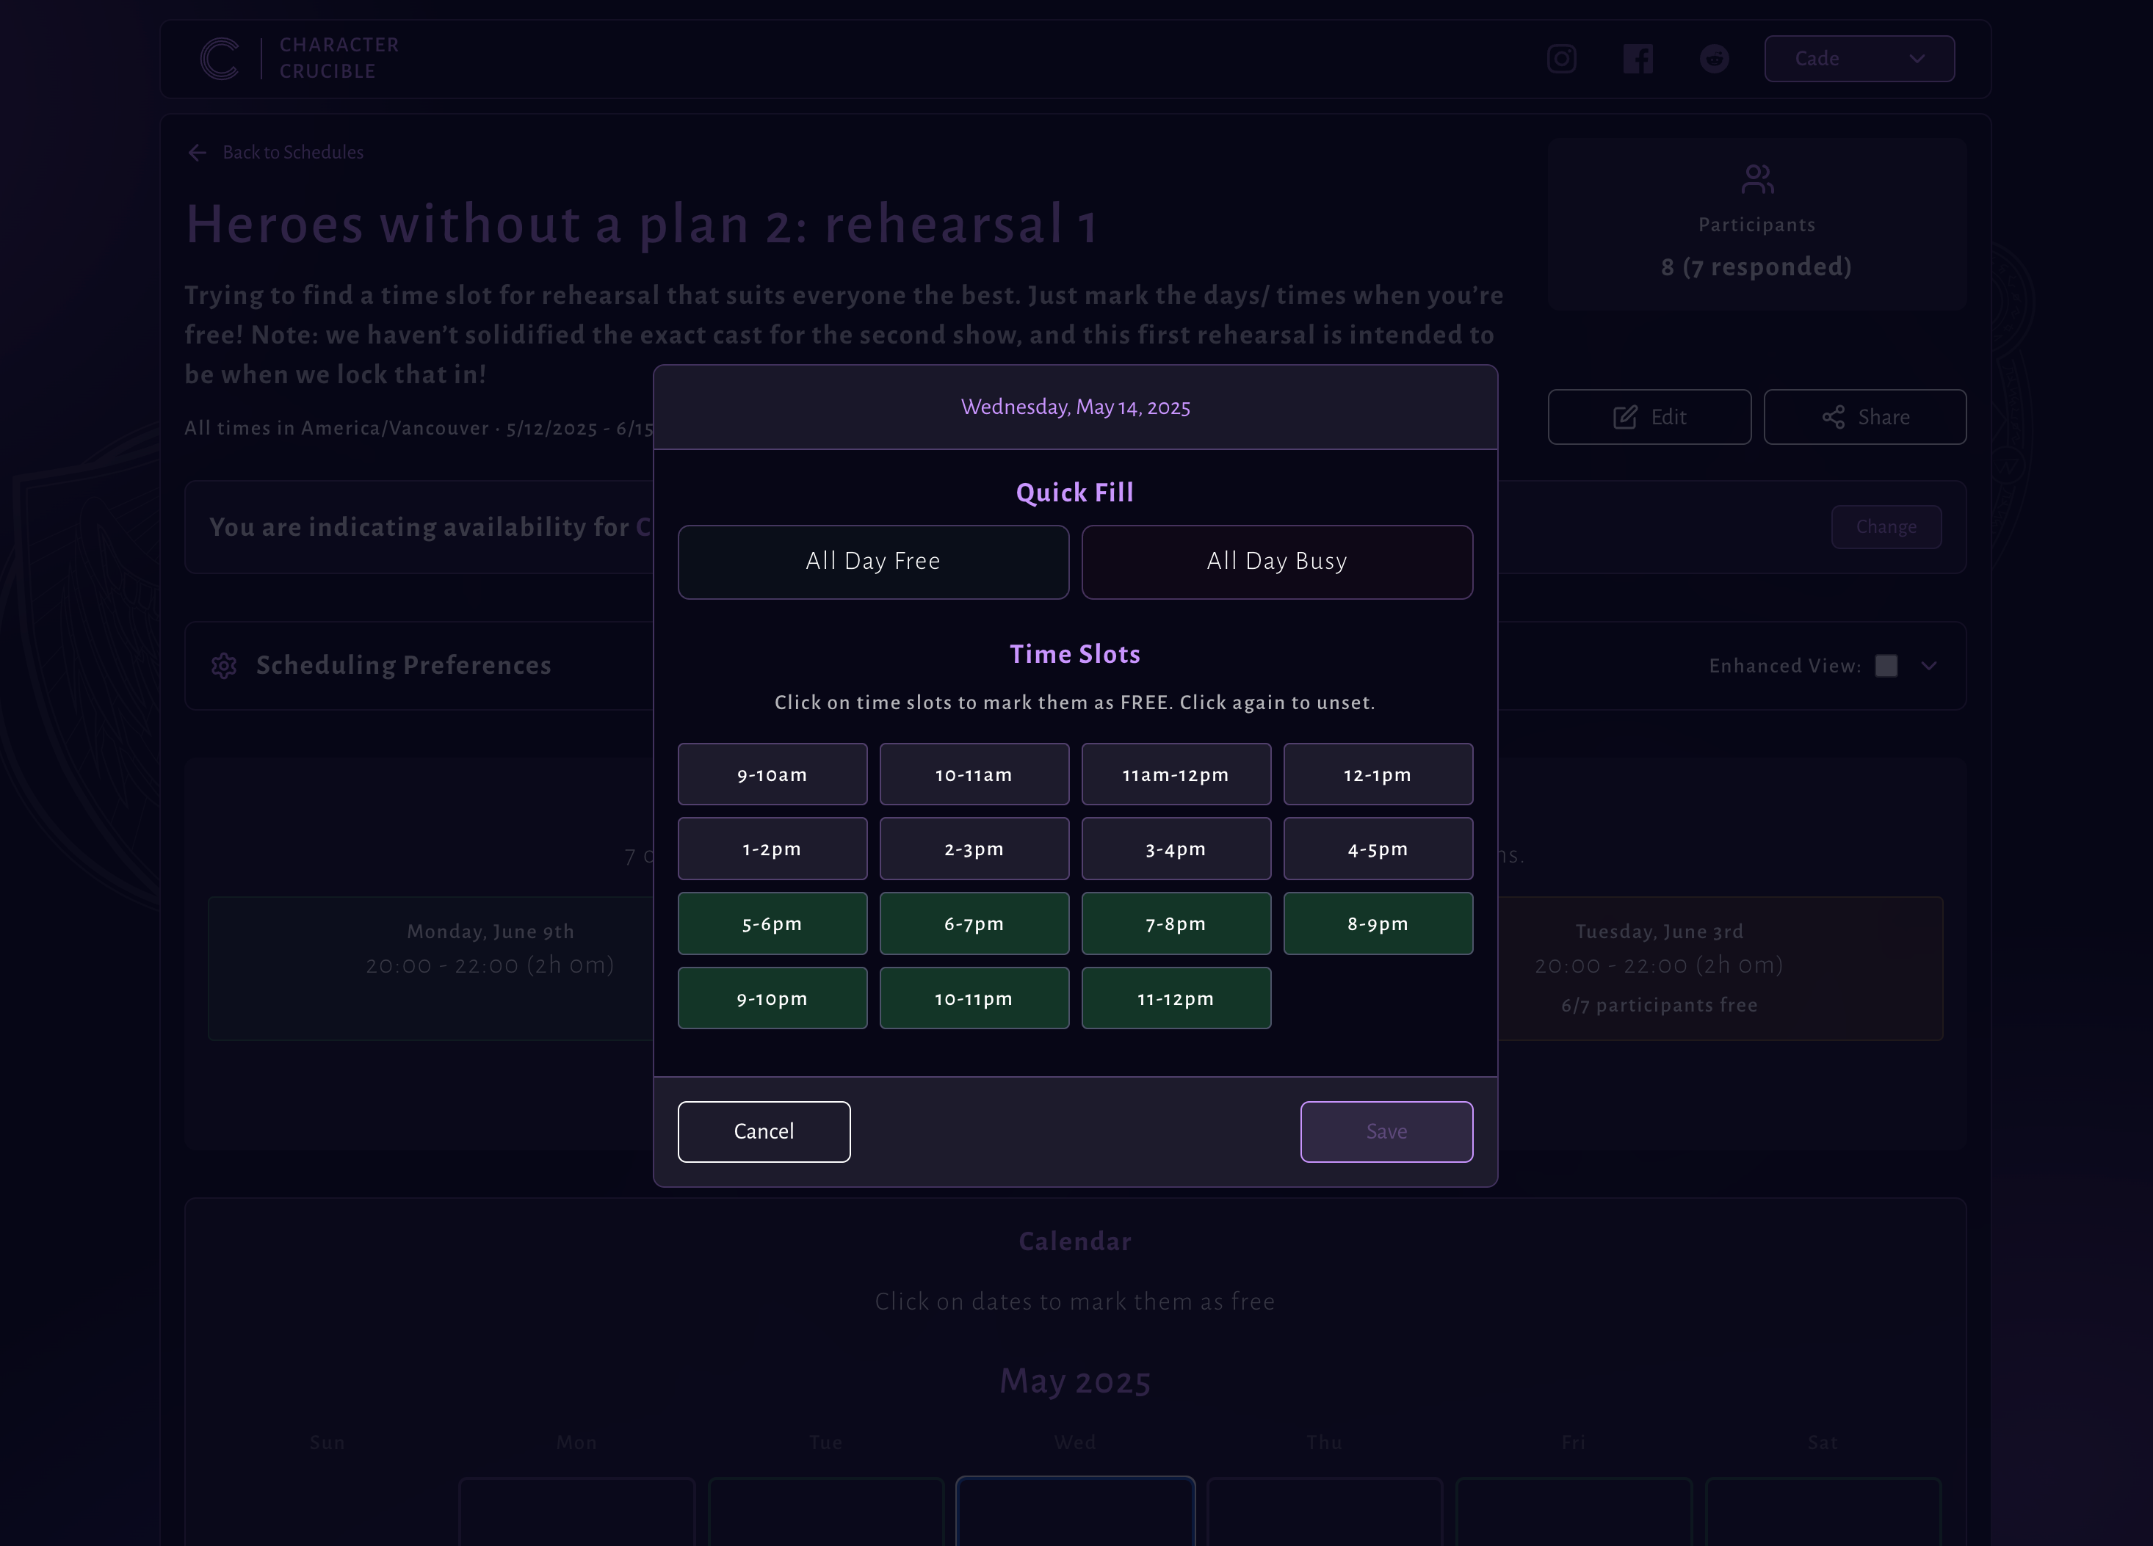2153x1546 pixels.
Task: Click the Back to Schedules link
Action: 292,152
